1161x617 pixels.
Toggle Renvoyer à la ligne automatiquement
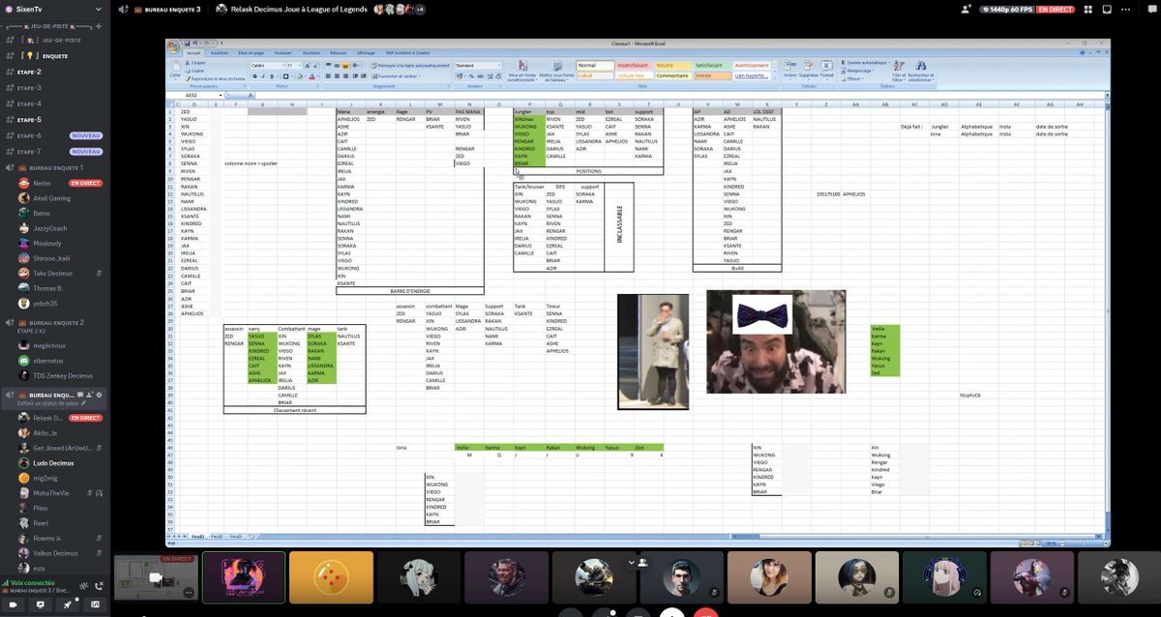(410, 65)
